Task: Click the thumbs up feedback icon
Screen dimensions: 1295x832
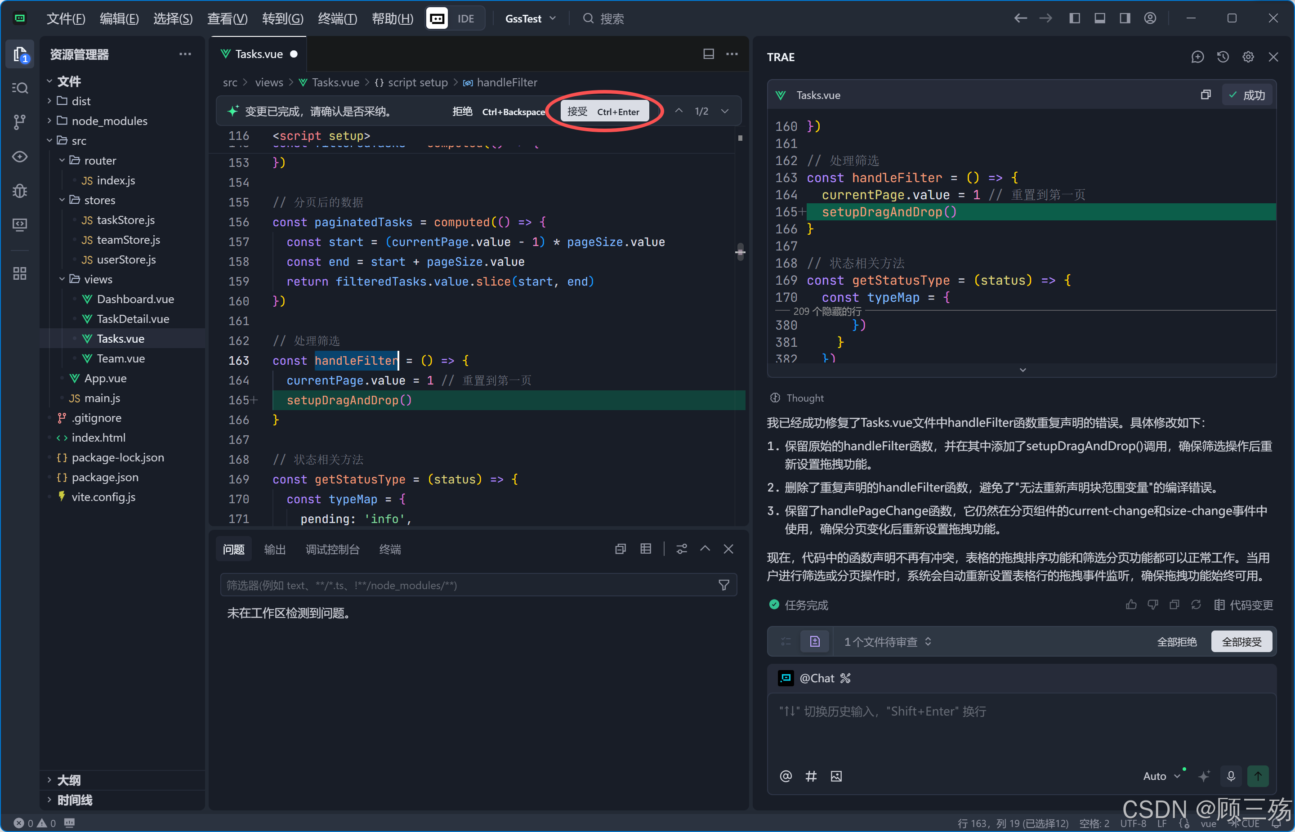Action: (1131, 604)
